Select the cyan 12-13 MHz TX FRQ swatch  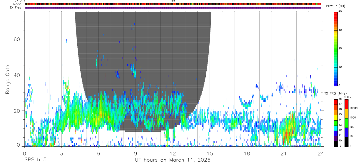(x=335, y=128)
